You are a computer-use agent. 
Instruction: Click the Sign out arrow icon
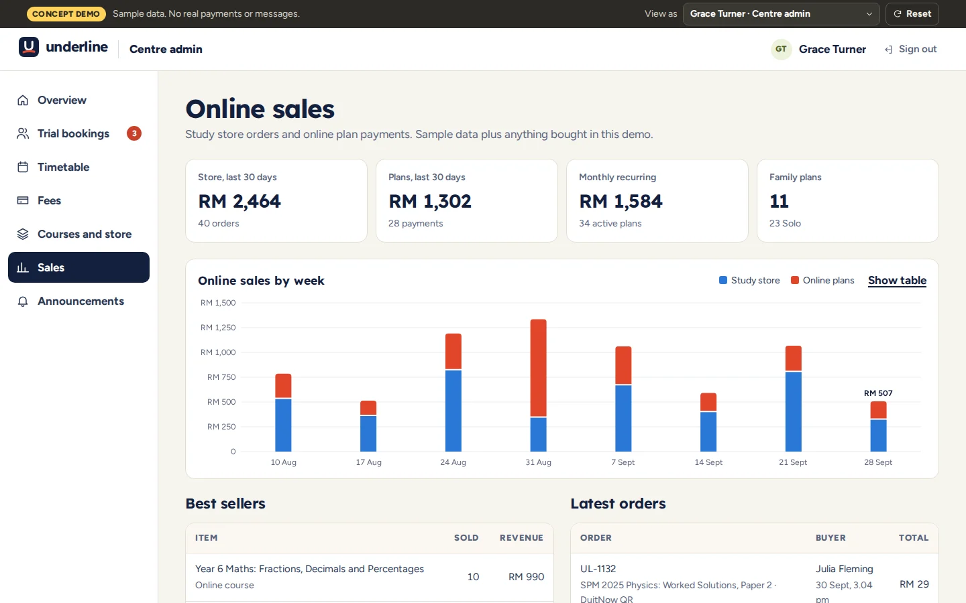(888, 50)
